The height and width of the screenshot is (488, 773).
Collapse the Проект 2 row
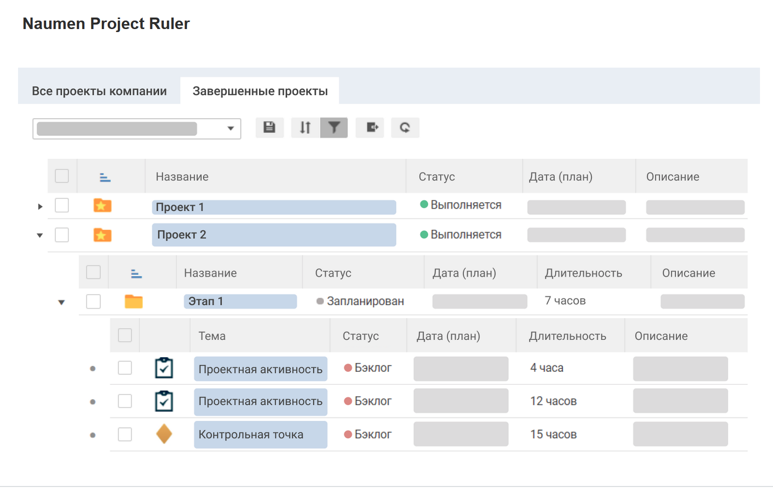[x=40, y=235]
